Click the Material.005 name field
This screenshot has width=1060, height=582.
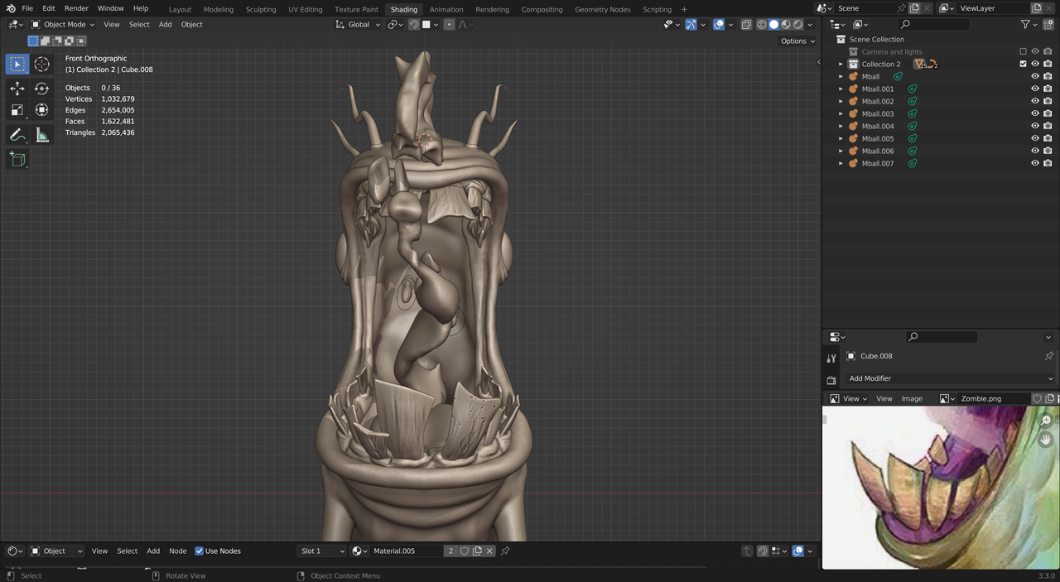[406, 551]
